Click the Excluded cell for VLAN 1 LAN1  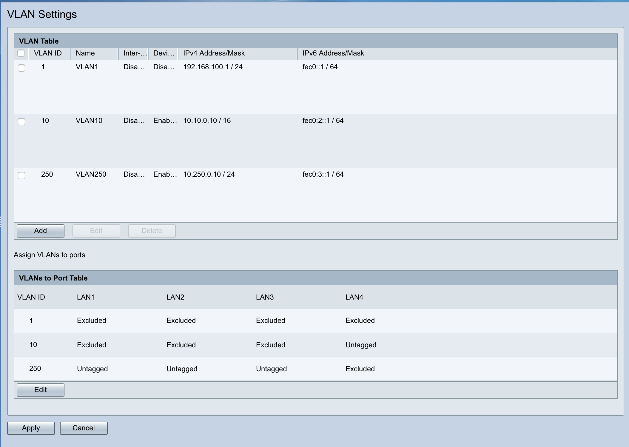[x=92, y=320]
